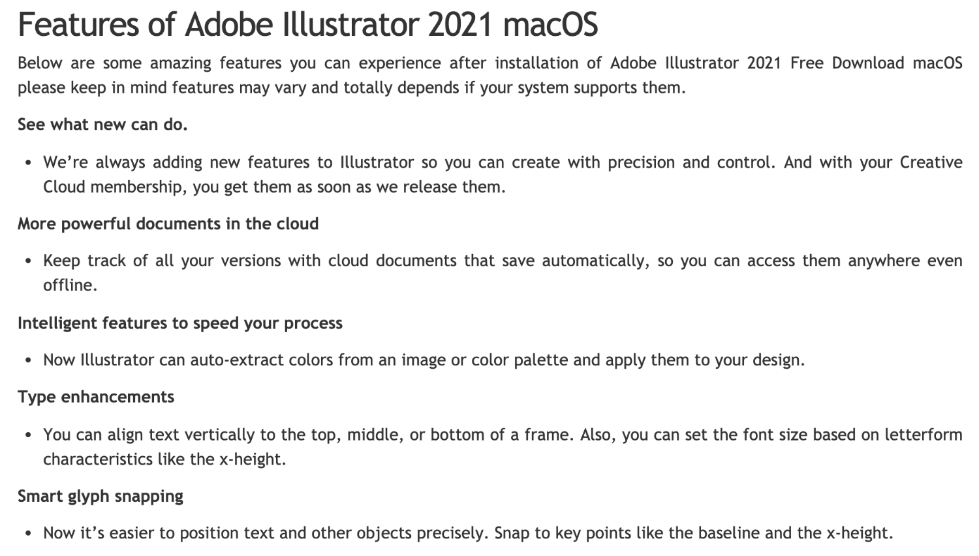
Task: Click the intro paragraph starting "Below are some"
Action: pos(489,75)
